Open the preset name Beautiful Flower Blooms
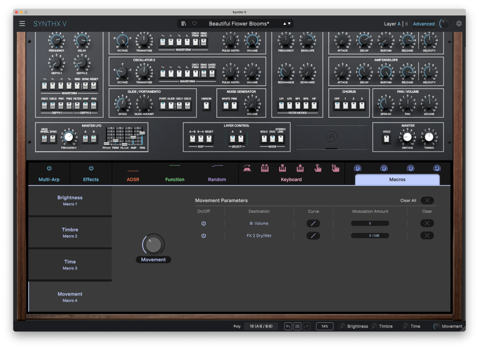Viewport: 479px width, 349px height. (239, 23)
